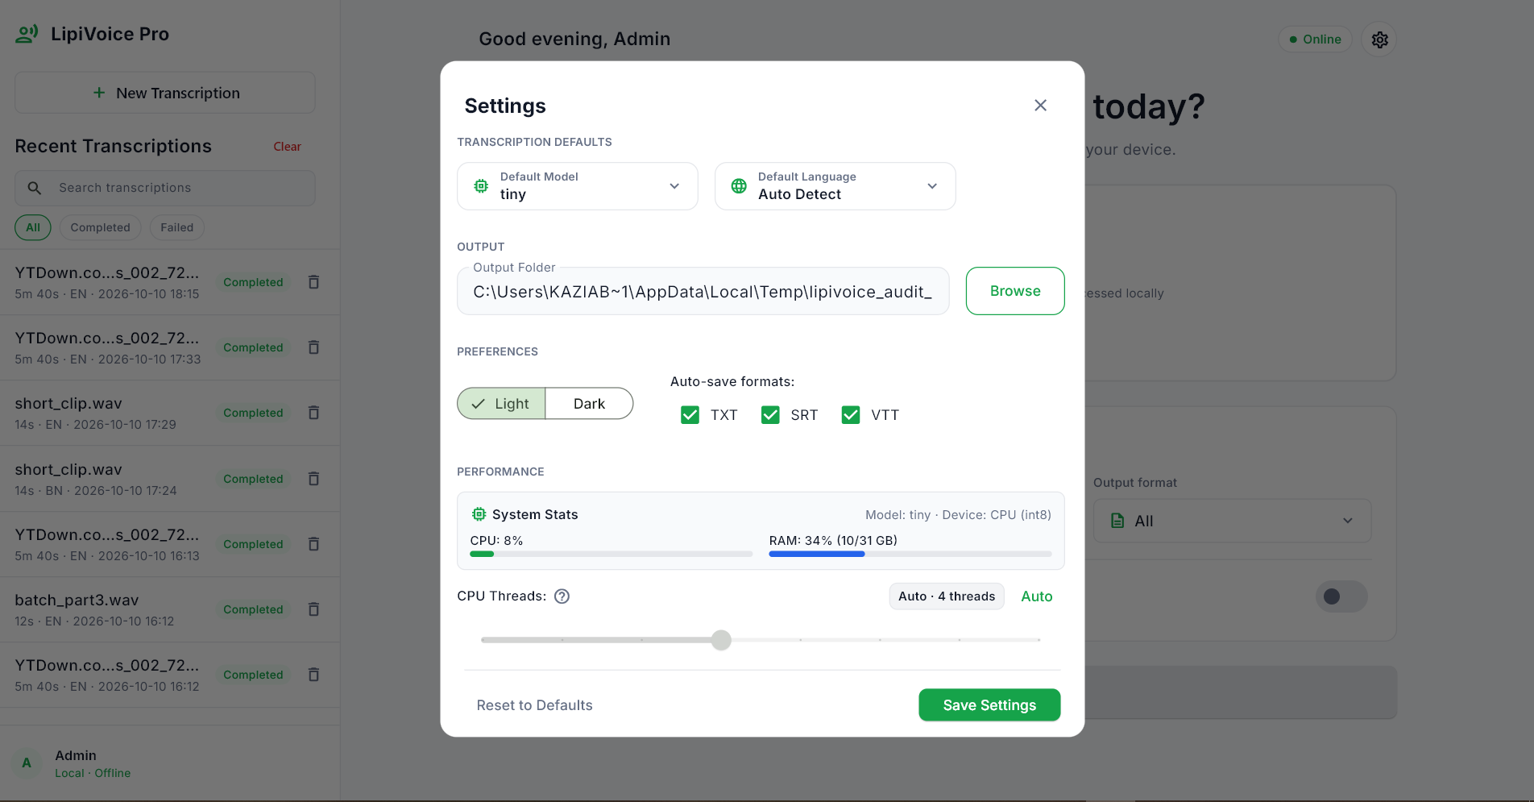Uncheck the VTT auto-save format
The height and width of the screenshot is (802, 1534).
[851, 415]
